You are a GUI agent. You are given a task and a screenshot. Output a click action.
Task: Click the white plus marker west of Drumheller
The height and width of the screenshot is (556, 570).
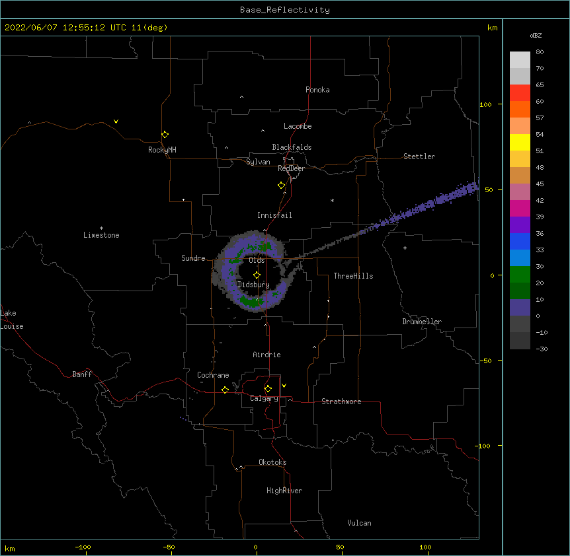pos(405,248)
